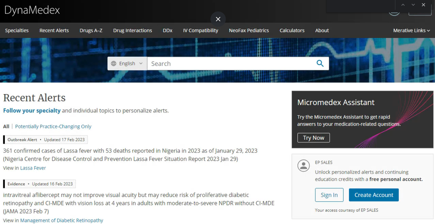The image size is (435, 224).
Task: Click the DynaMedex logo
Action: [x=32, y=10]
